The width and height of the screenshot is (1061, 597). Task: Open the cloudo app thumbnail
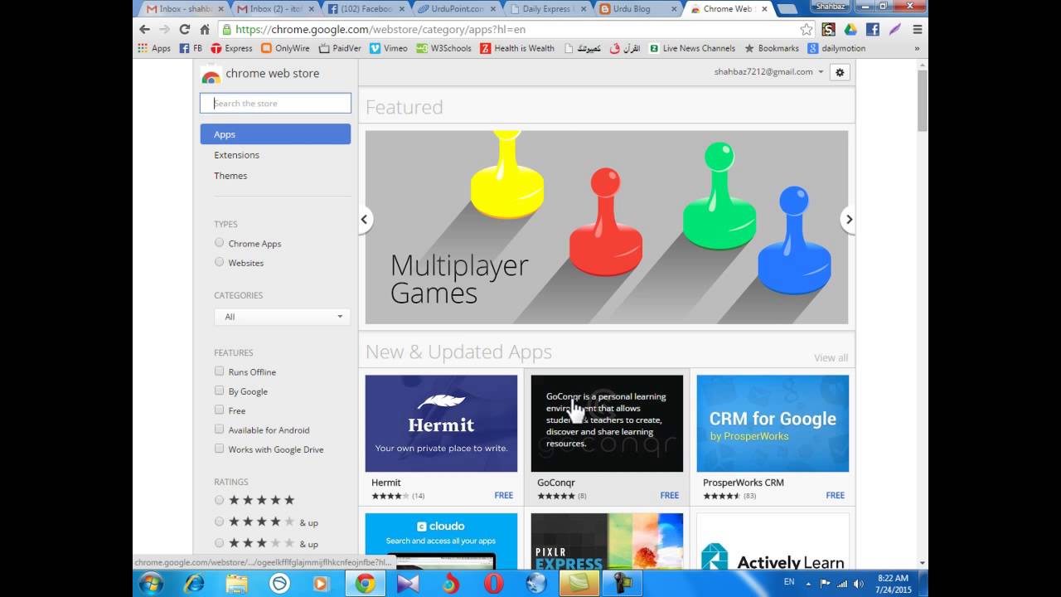click(x=441, y=541)
